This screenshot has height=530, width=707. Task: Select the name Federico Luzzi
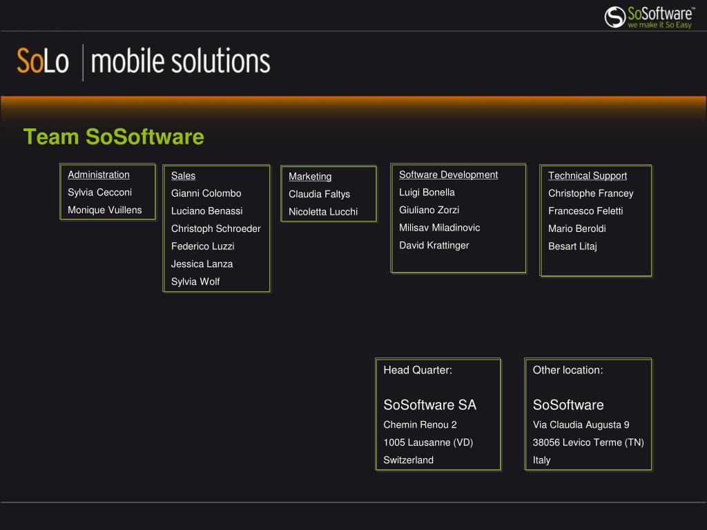coord(203,246)
